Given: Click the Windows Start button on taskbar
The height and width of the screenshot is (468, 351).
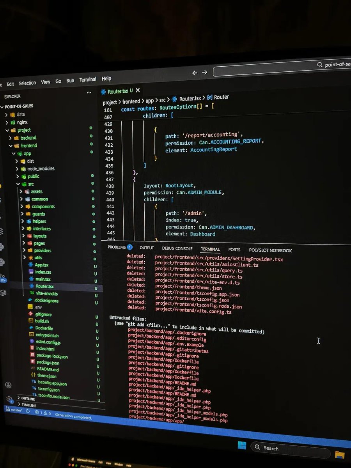Looking at the screenshot, I should 242,445.
